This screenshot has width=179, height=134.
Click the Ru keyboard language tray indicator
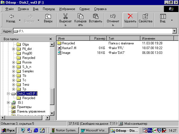(150, 130)
